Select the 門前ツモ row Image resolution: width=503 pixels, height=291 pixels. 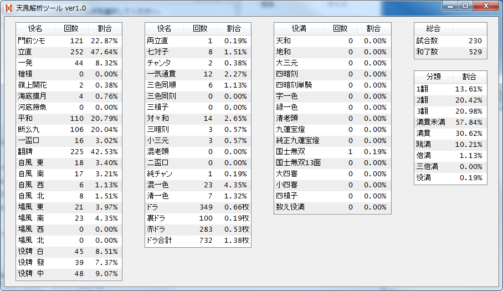pos(69,41)
